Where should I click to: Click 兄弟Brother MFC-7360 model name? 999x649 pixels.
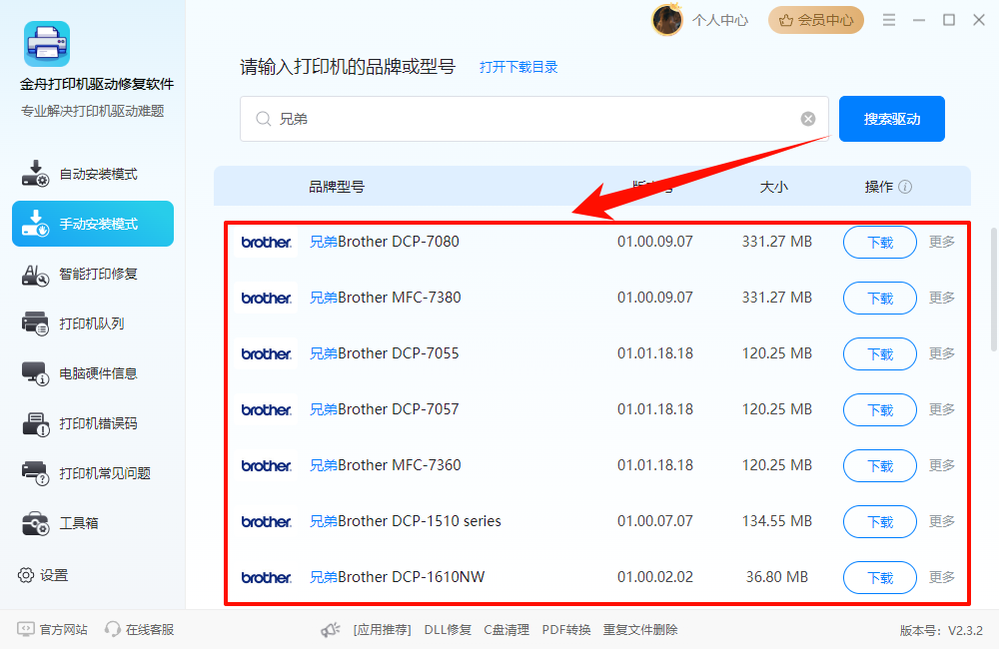386,465
